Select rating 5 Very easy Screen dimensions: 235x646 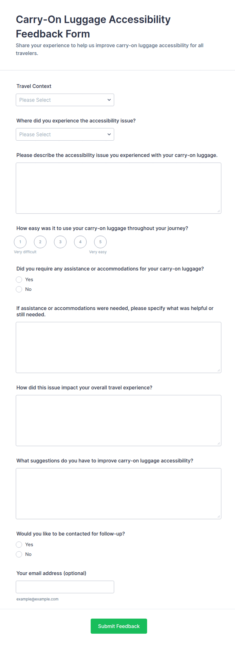(100, 242)
